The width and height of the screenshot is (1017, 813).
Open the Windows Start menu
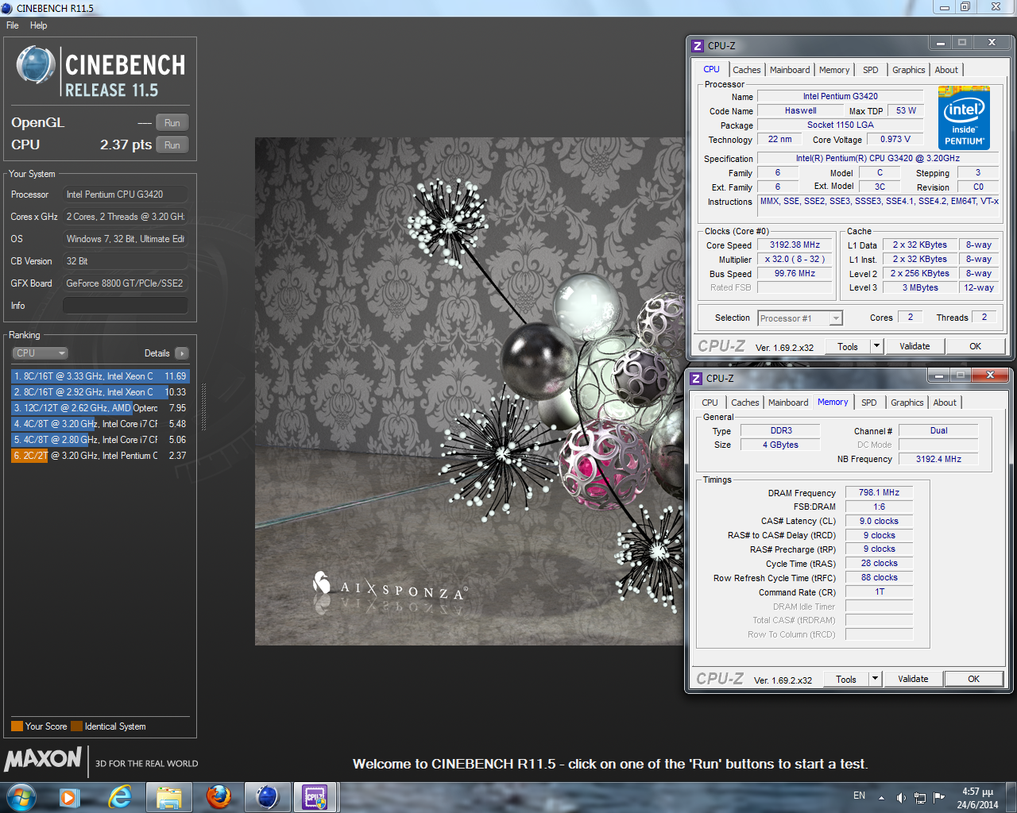coord(21,797)
